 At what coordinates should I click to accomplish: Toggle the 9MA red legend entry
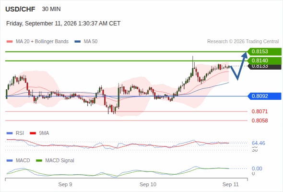pos(39,133)
